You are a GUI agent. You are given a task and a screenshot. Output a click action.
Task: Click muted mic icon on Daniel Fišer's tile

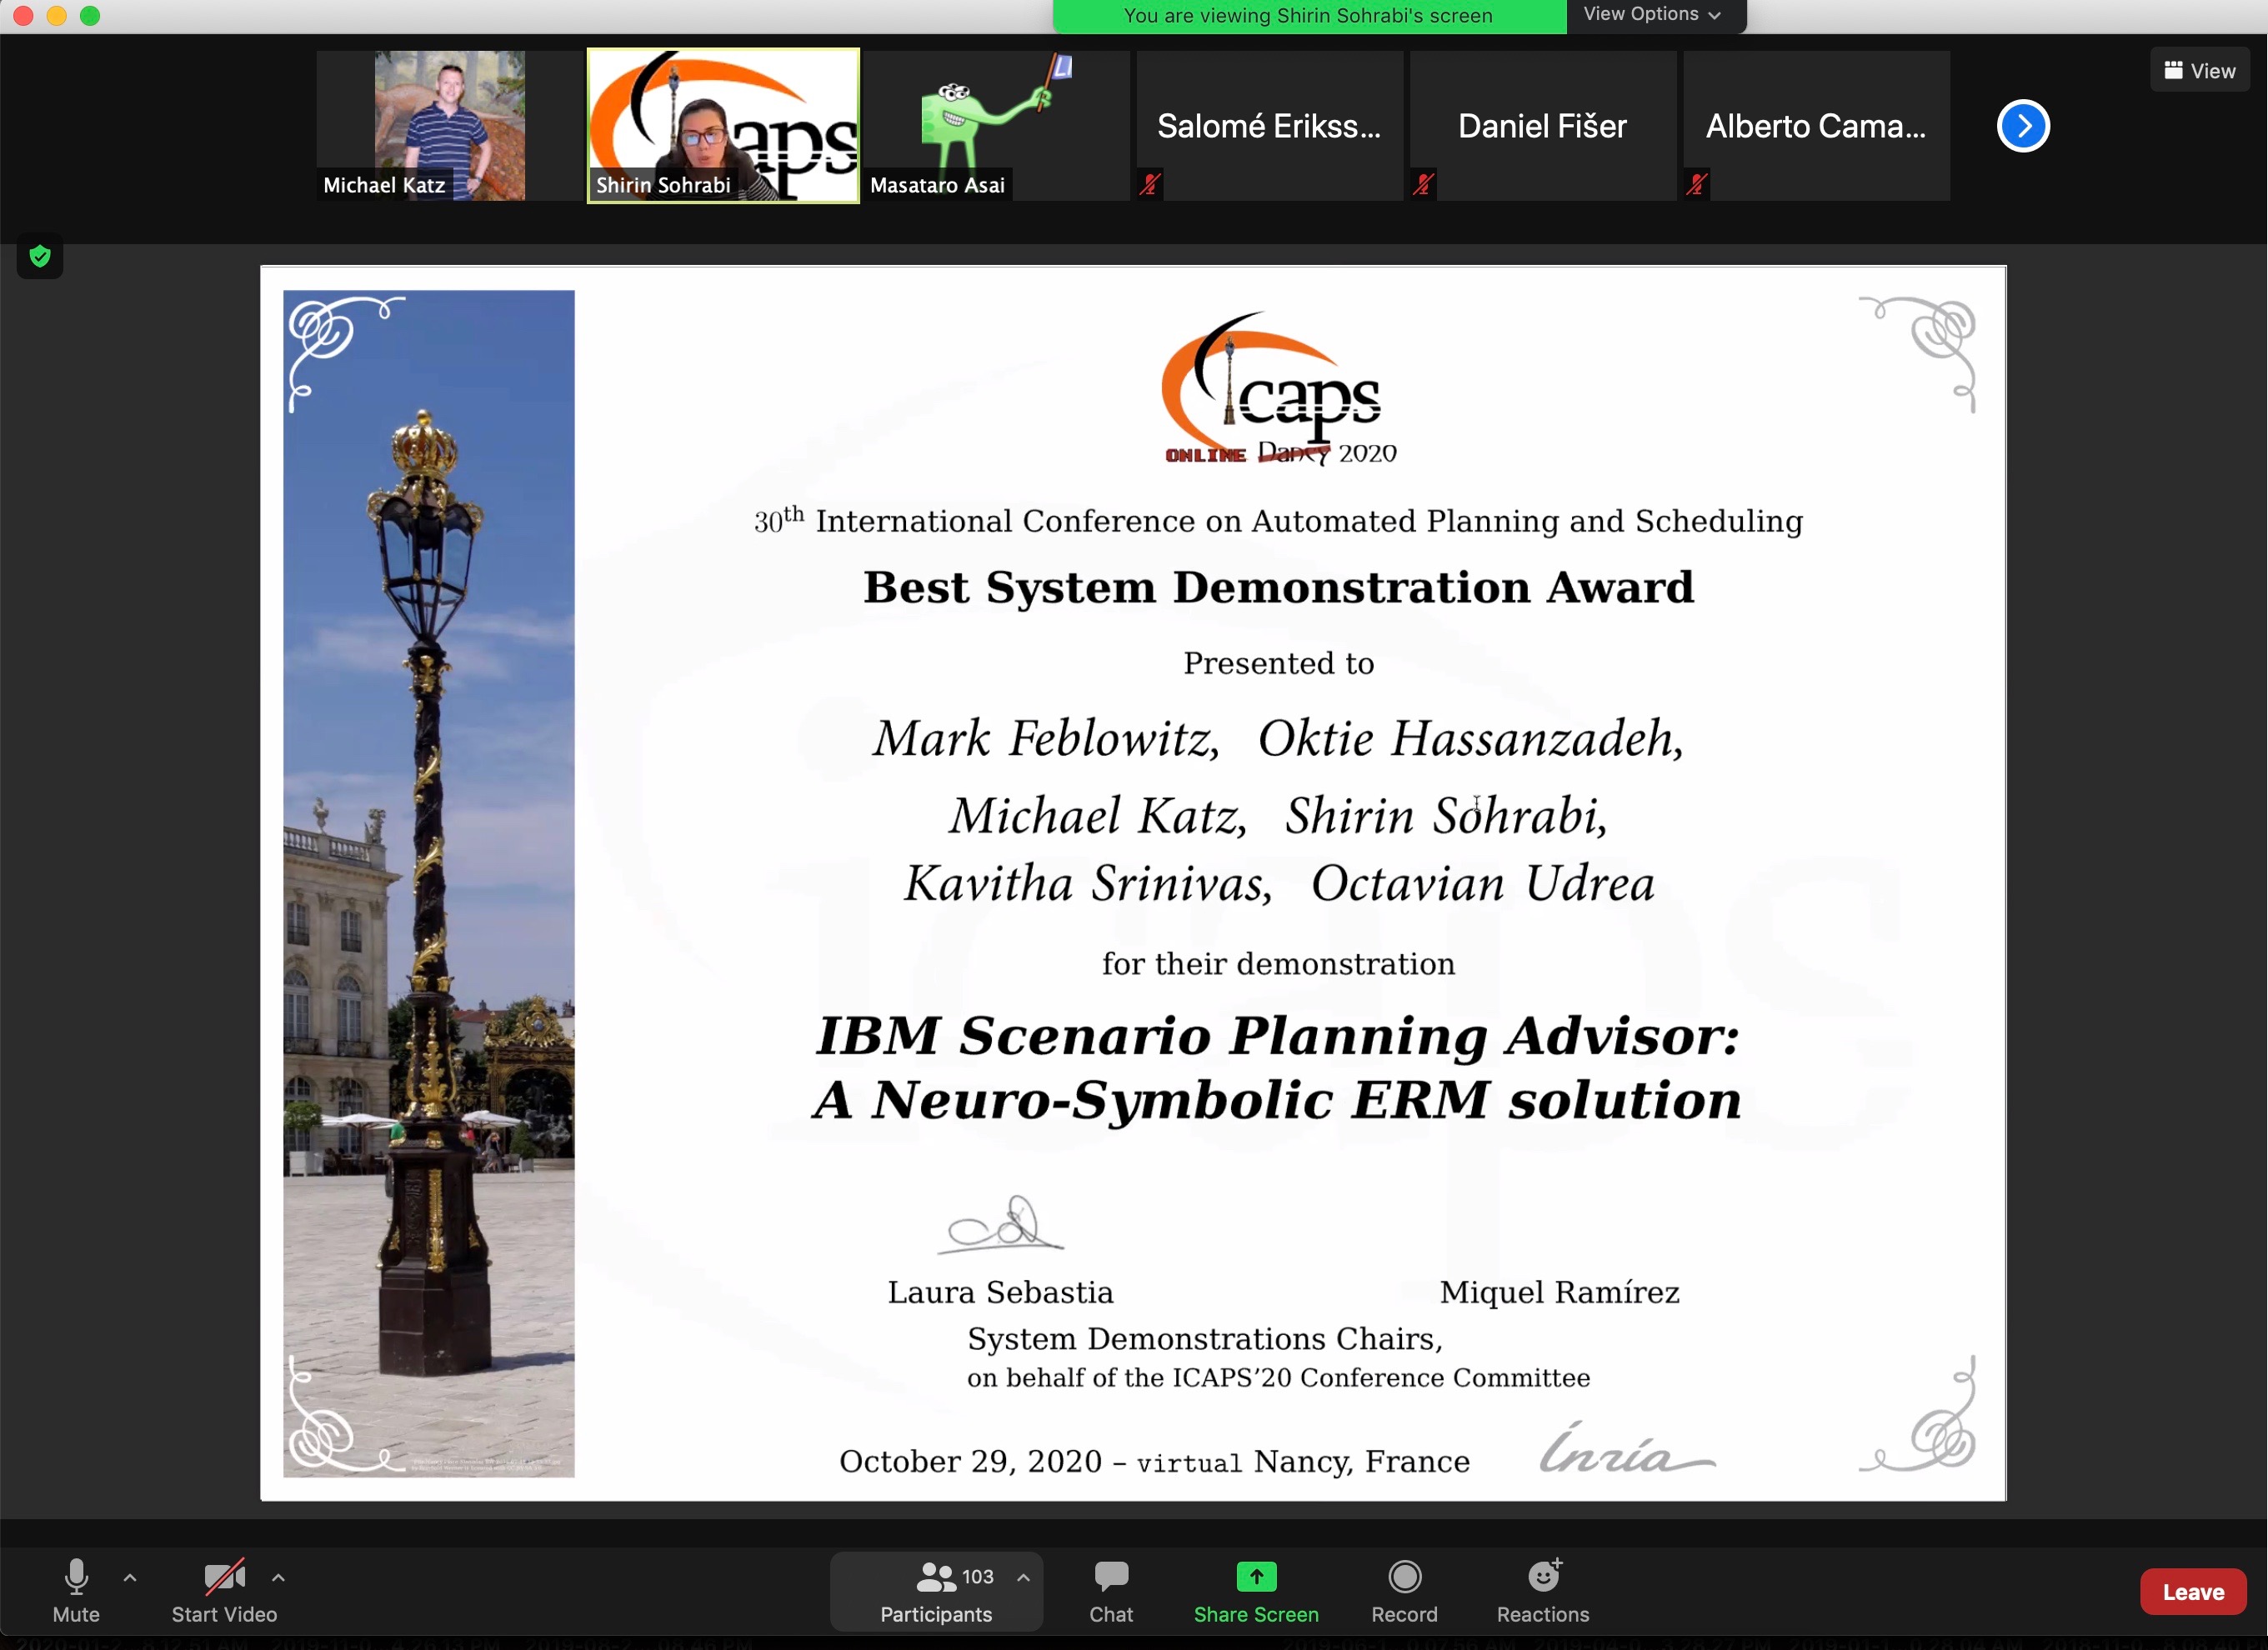pyautogui.click(x=1423, y=184)
